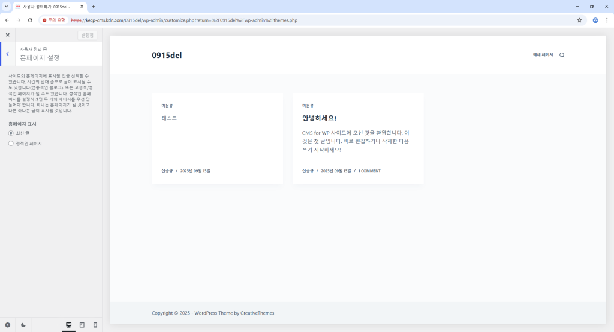Go back from 홈페이지 설정 section
Image resolution: width=614 pixels, height=332 pixels.
click(x=7, y=54)
